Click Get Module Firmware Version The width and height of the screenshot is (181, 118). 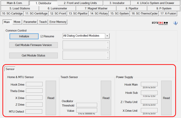coord(34,45)
